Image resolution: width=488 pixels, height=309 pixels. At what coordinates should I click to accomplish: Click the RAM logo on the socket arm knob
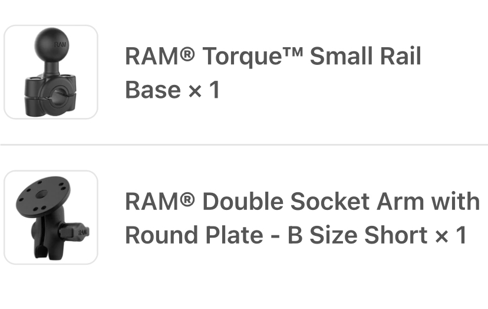pos(83,232)
